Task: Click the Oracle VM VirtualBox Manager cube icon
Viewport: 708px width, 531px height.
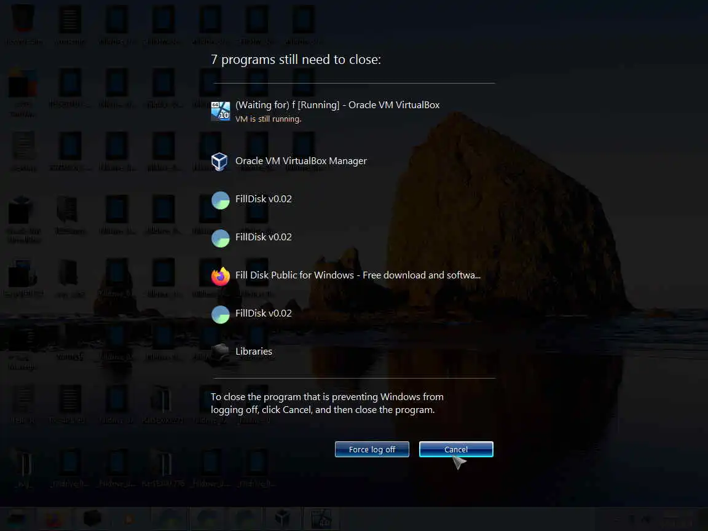Action: [x=220, y=161]
